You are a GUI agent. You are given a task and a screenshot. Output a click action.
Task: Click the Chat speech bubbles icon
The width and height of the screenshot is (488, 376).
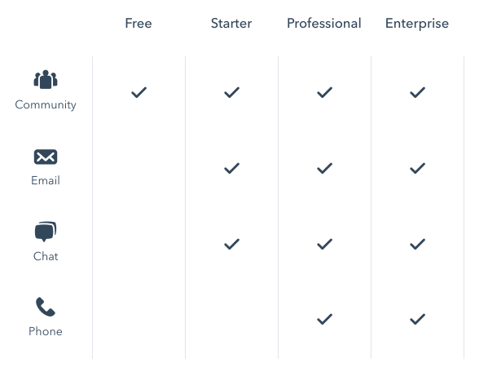click(x=46, y=232)
